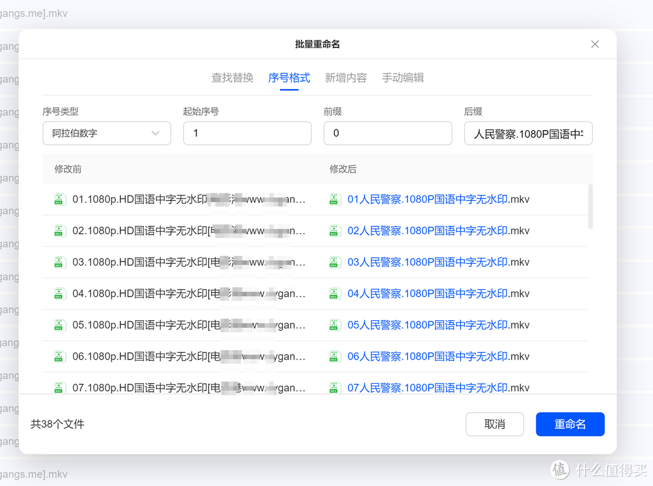The width and height of the screenshot is (653, 486).
Task: Select original filename 04.1080p.HD国语中字无水印
Action: tap(189, 294)
